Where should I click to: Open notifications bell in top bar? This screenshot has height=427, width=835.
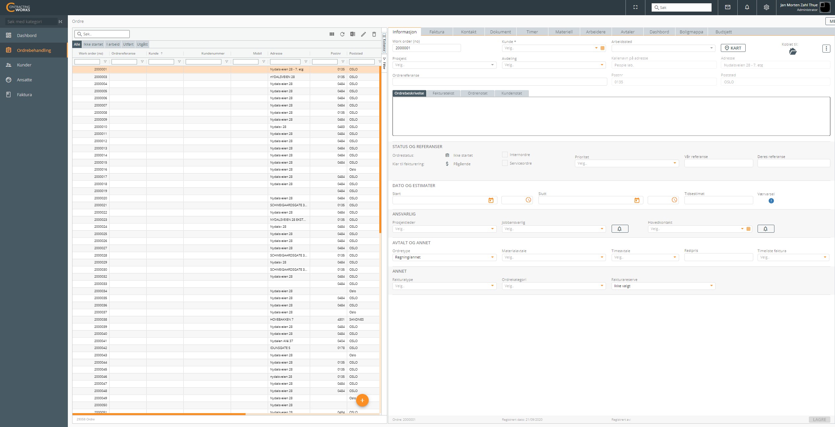point(747,7)
